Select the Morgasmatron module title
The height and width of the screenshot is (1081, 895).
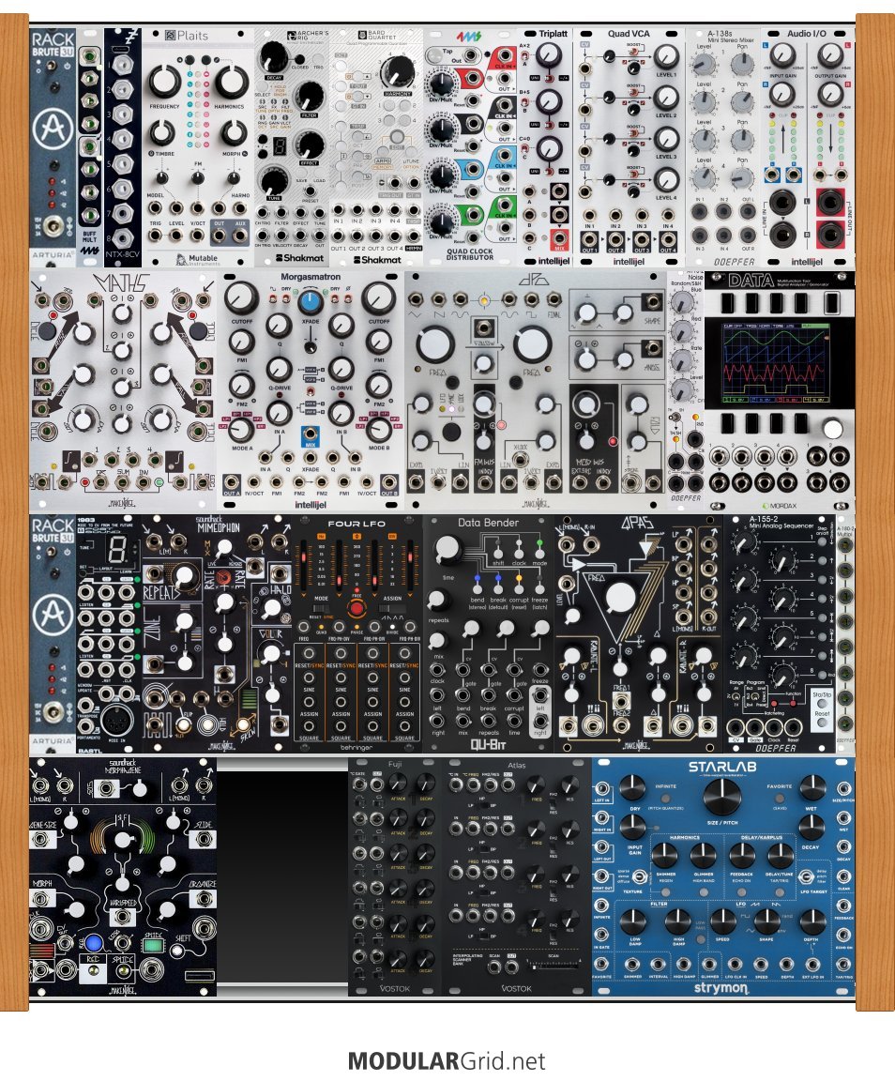click(311, 277)
